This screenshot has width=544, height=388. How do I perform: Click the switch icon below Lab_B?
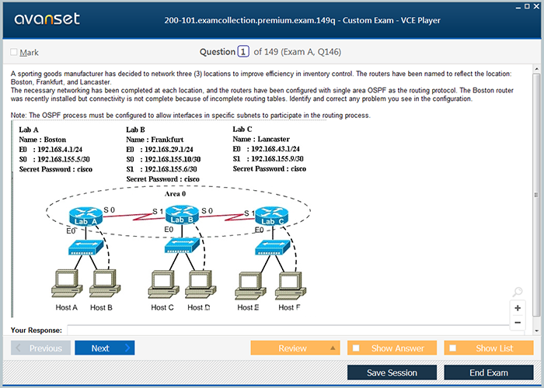(182, 245)
